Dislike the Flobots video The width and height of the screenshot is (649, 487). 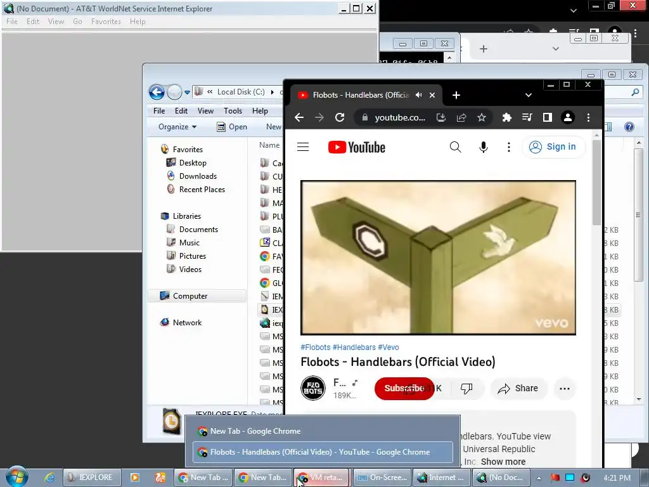pos(466,389)
